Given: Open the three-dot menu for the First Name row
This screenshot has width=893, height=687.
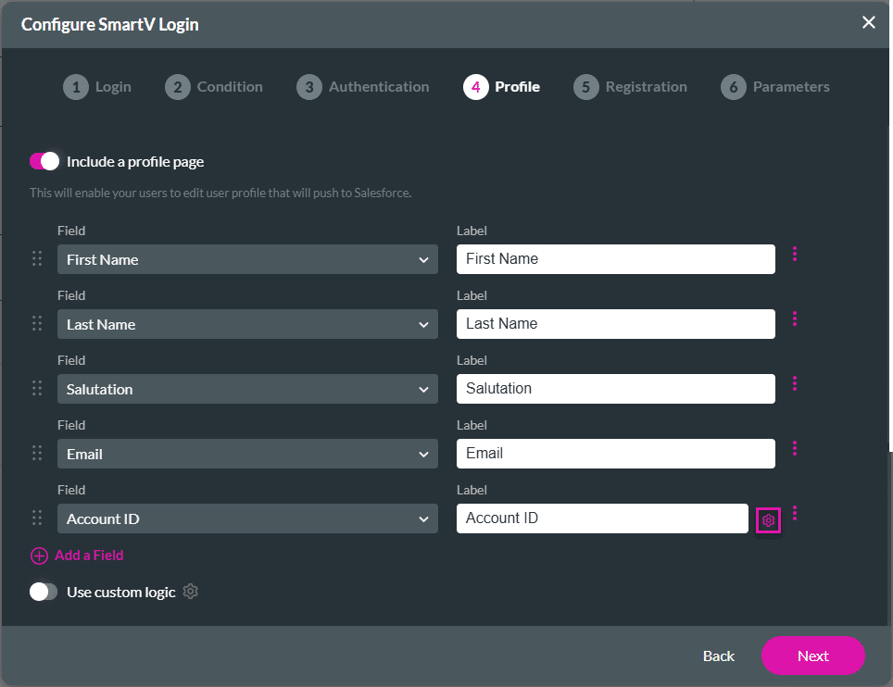Looking at the screenshot, I should click(795, 254).
